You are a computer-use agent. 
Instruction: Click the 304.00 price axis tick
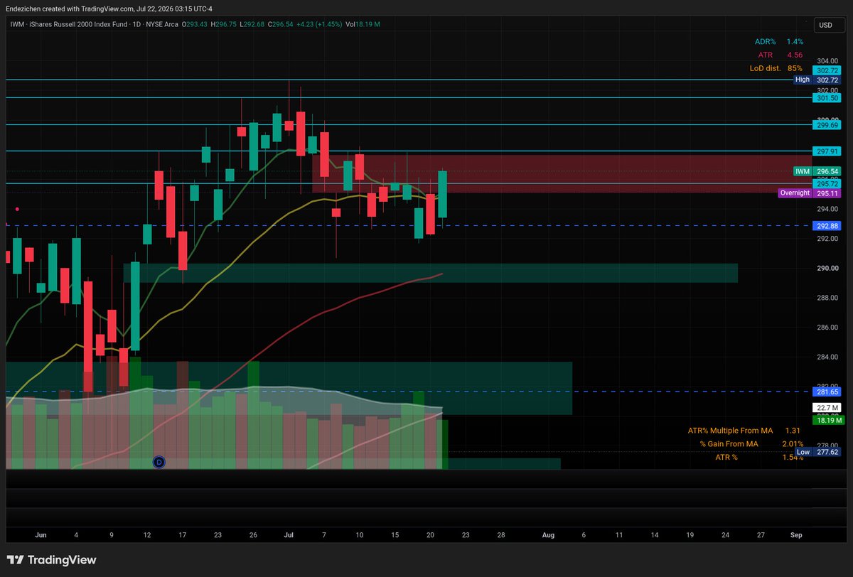(x=827, y=61)
